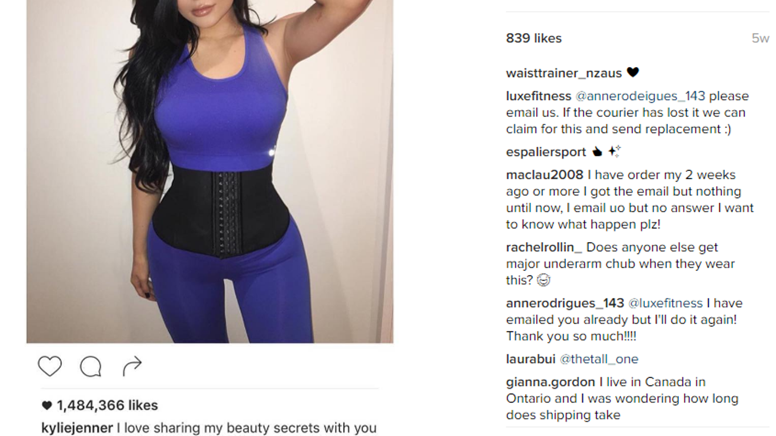Click black heart emoji after waisttrainer_nzaus
Viewport: 776px width, 436px height.
click(633, 72)
